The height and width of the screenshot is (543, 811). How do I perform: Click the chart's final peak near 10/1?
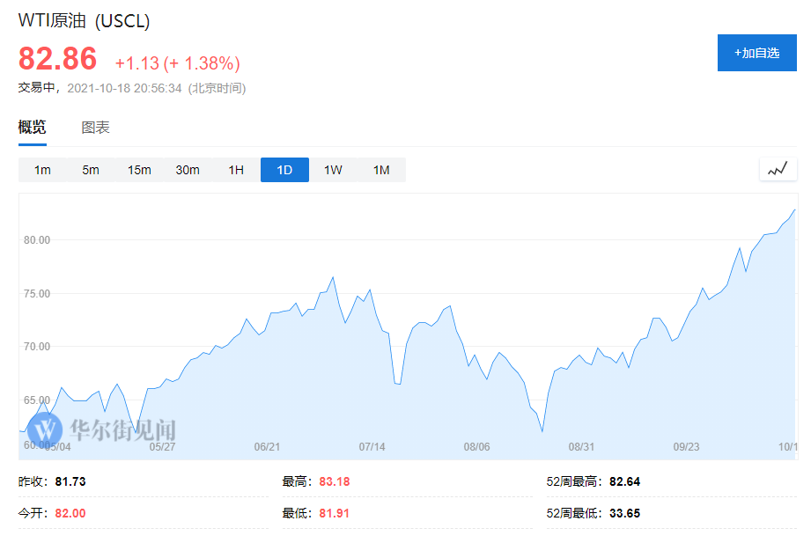click(794, 210)
